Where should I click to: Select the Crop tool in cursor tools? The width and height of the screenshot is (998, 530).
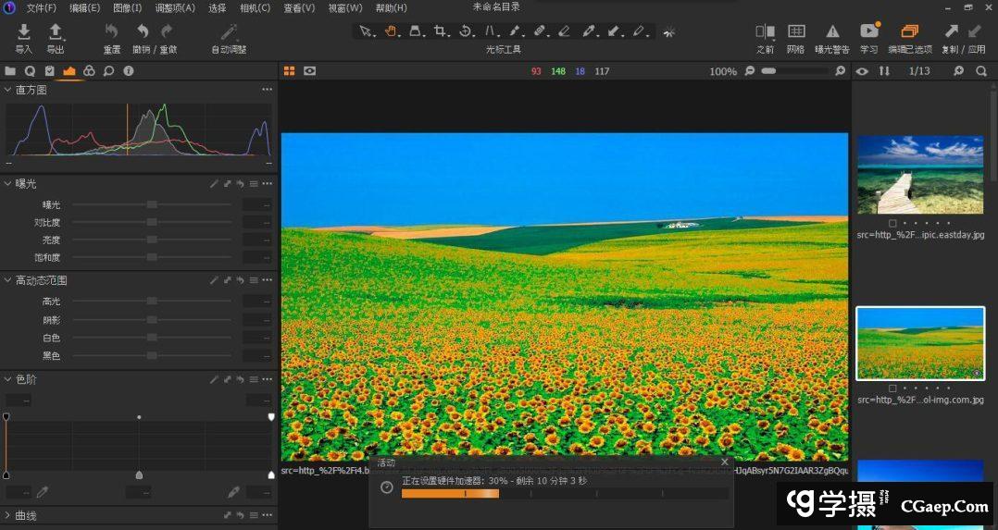click(x=441, y=31)
